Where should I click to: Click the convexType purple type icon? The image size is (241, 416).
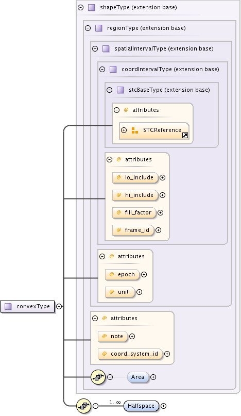tap(8, 306)
